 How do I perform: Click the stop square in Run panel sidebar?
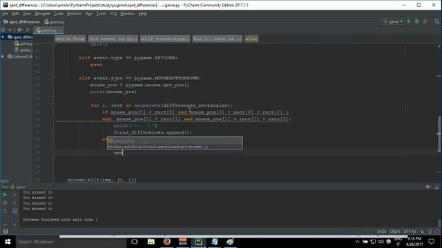click(x=5, y=203)
